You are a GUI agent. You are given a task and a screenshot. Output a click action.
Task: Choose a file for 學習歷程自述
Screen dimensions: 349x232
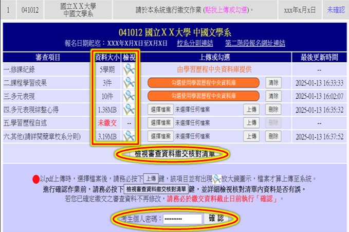pyautogui.click(x=160, y=122)
